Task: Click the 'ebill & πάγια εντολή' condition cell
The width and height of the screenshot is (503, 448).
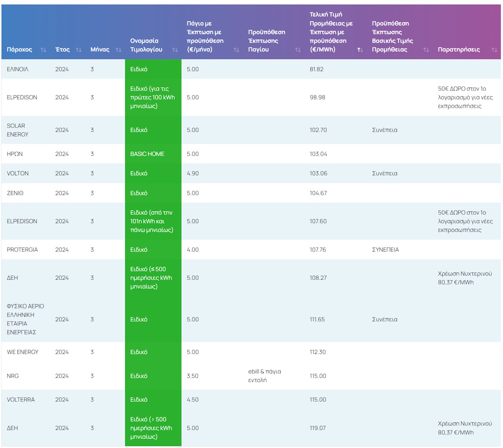Action: (264, 376)
